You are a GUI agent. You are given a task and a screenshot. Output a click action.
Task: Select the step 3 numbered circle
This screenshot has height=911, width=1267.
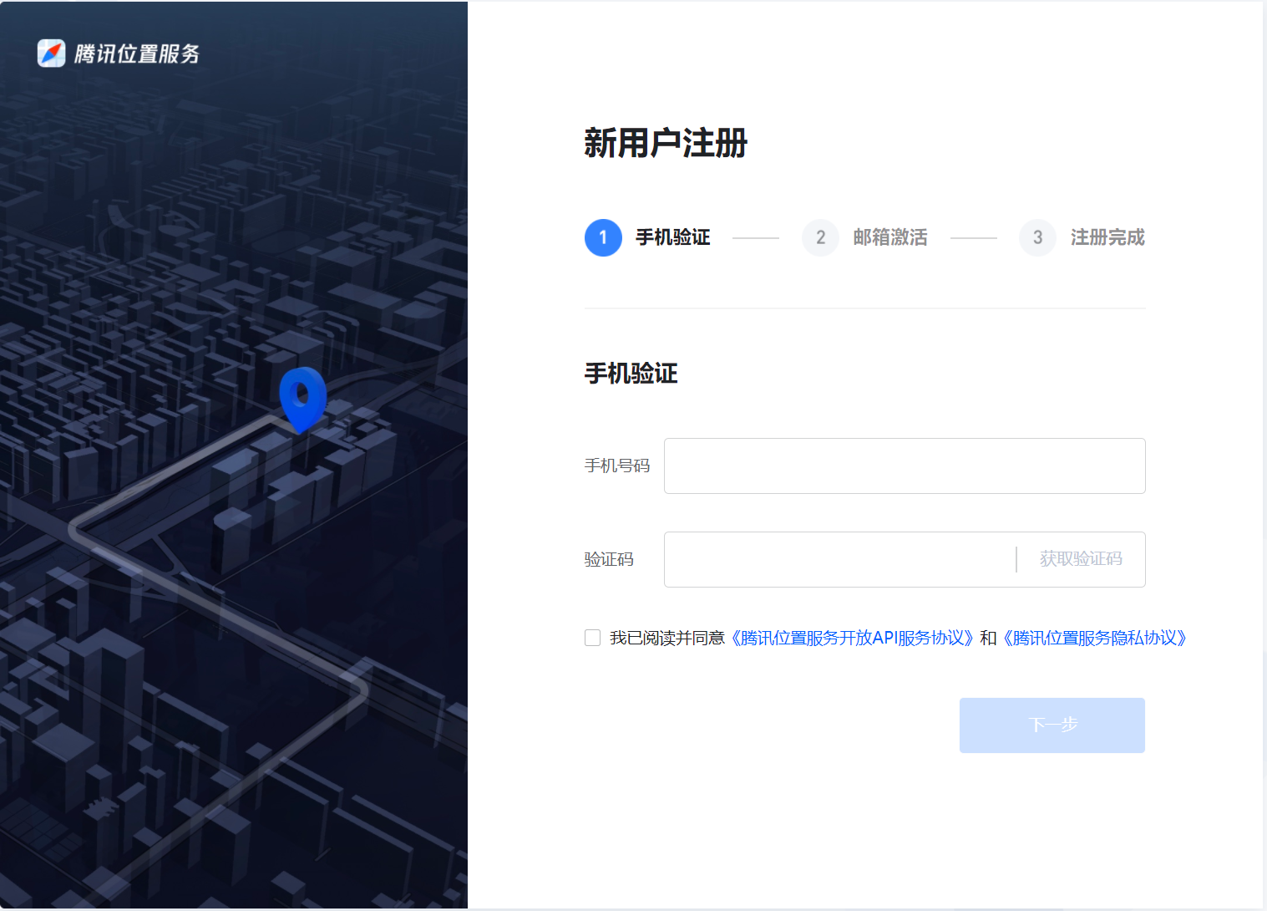click(1037, 238)
